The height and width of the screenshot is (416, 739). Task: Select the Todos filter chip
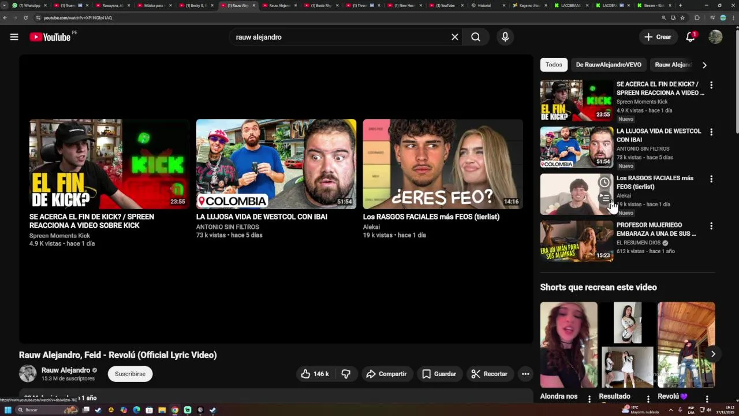554,65
